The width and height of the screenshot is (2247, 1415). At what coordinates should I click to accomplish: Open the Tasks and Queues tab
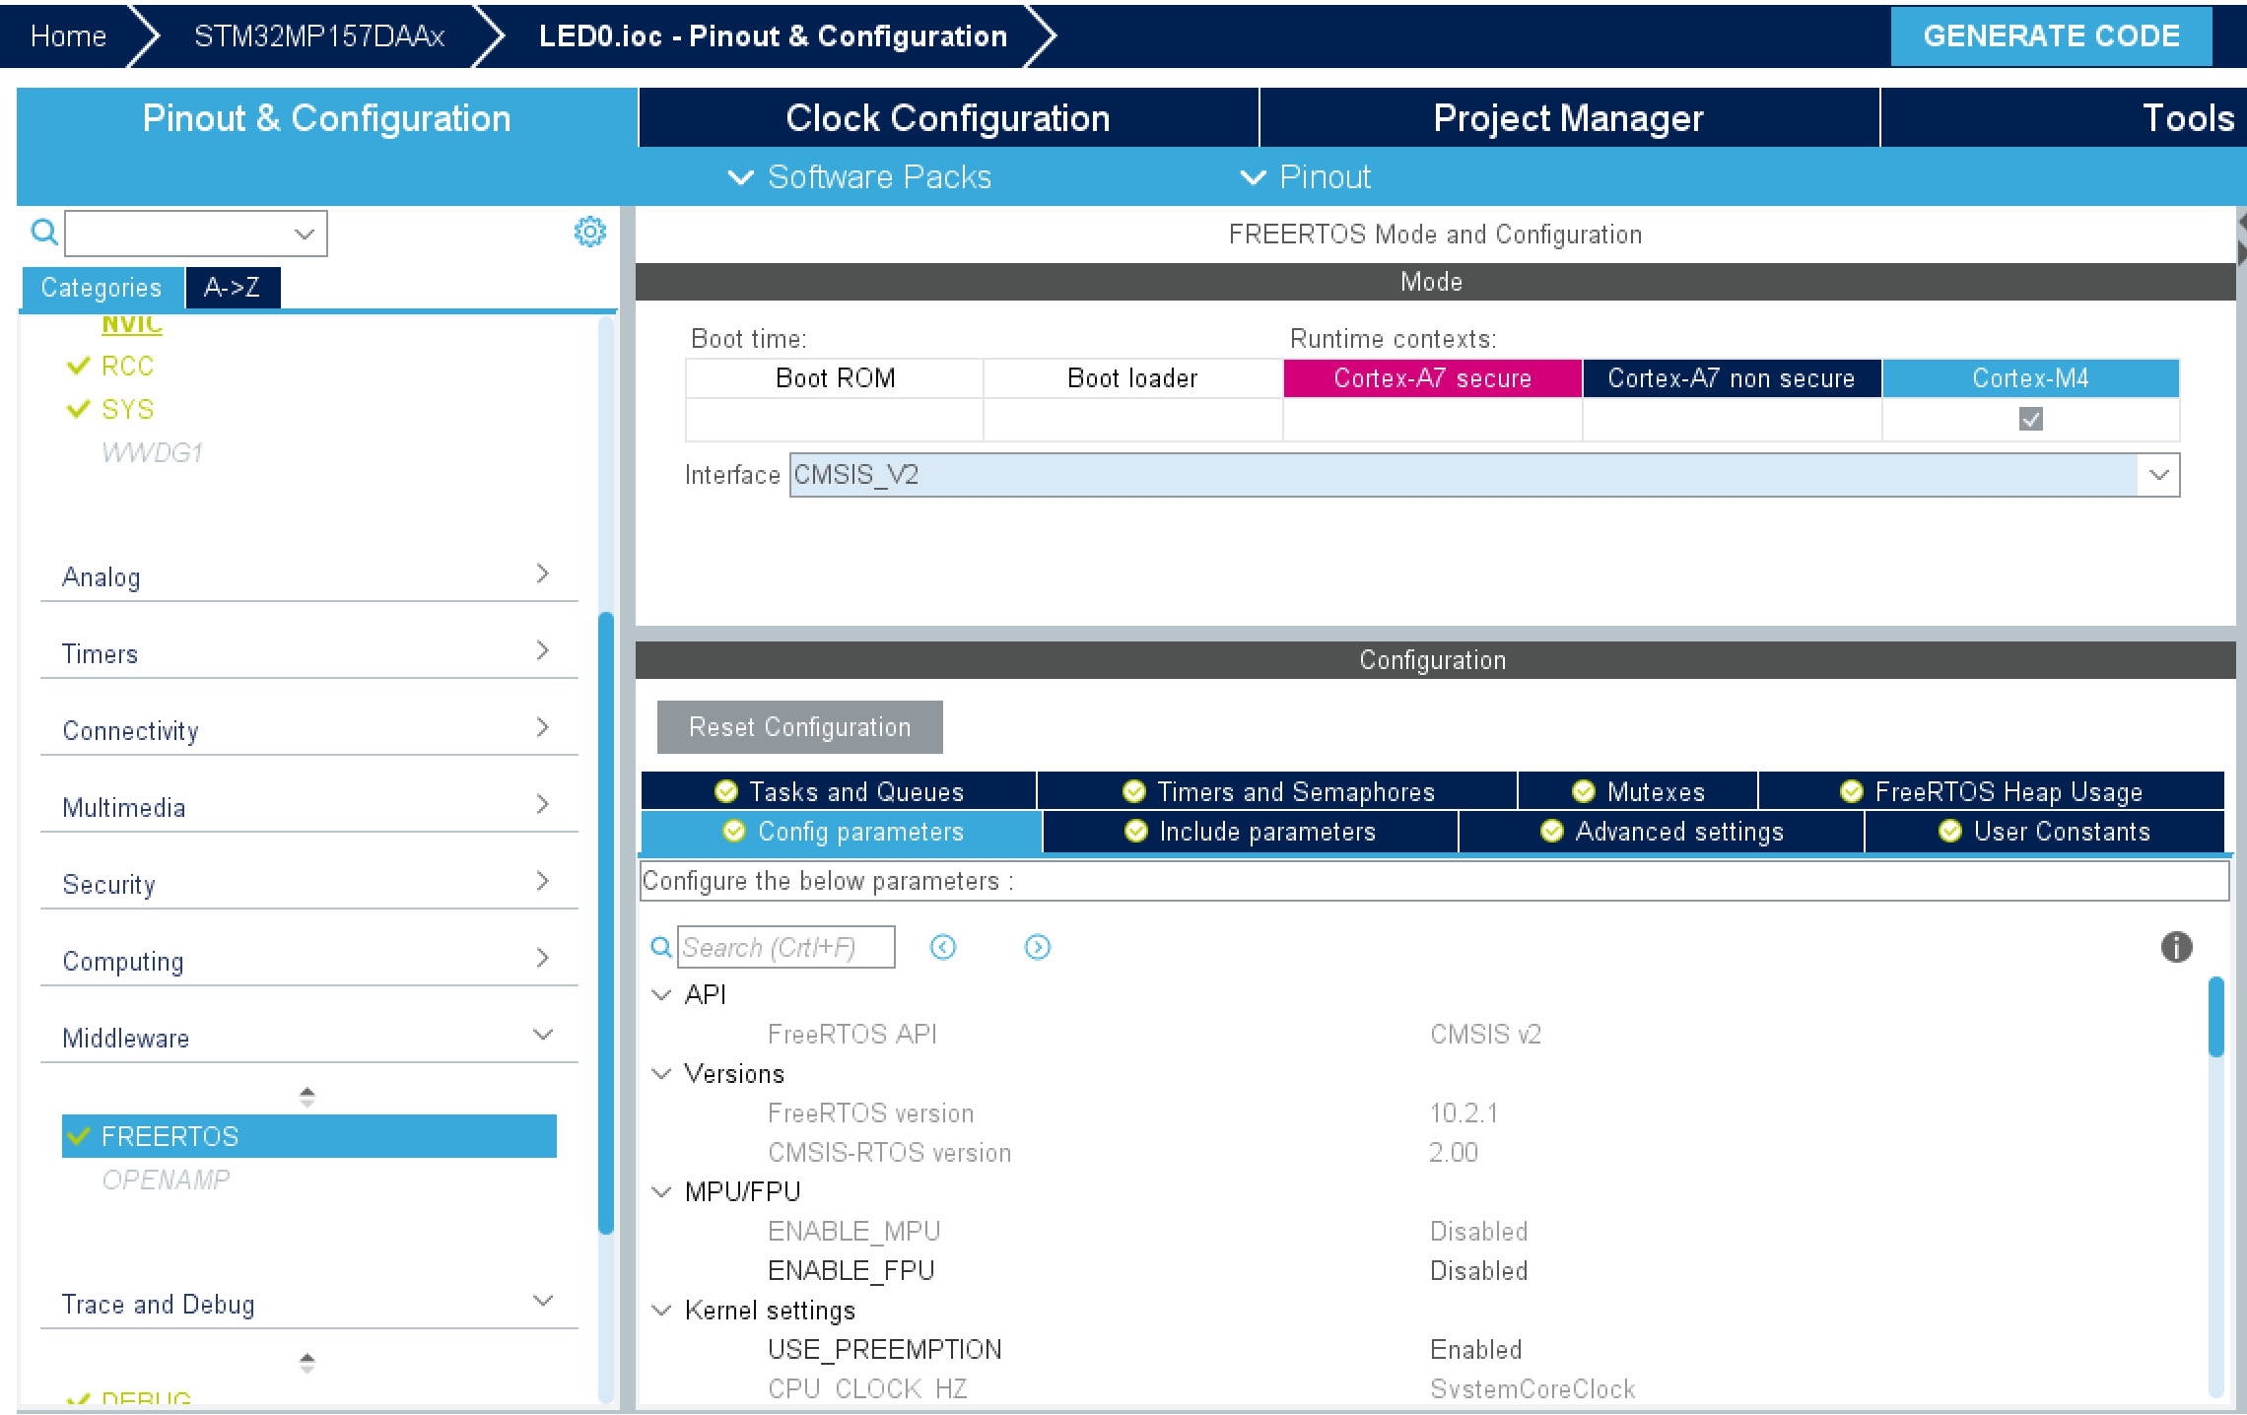click(839, 791)
